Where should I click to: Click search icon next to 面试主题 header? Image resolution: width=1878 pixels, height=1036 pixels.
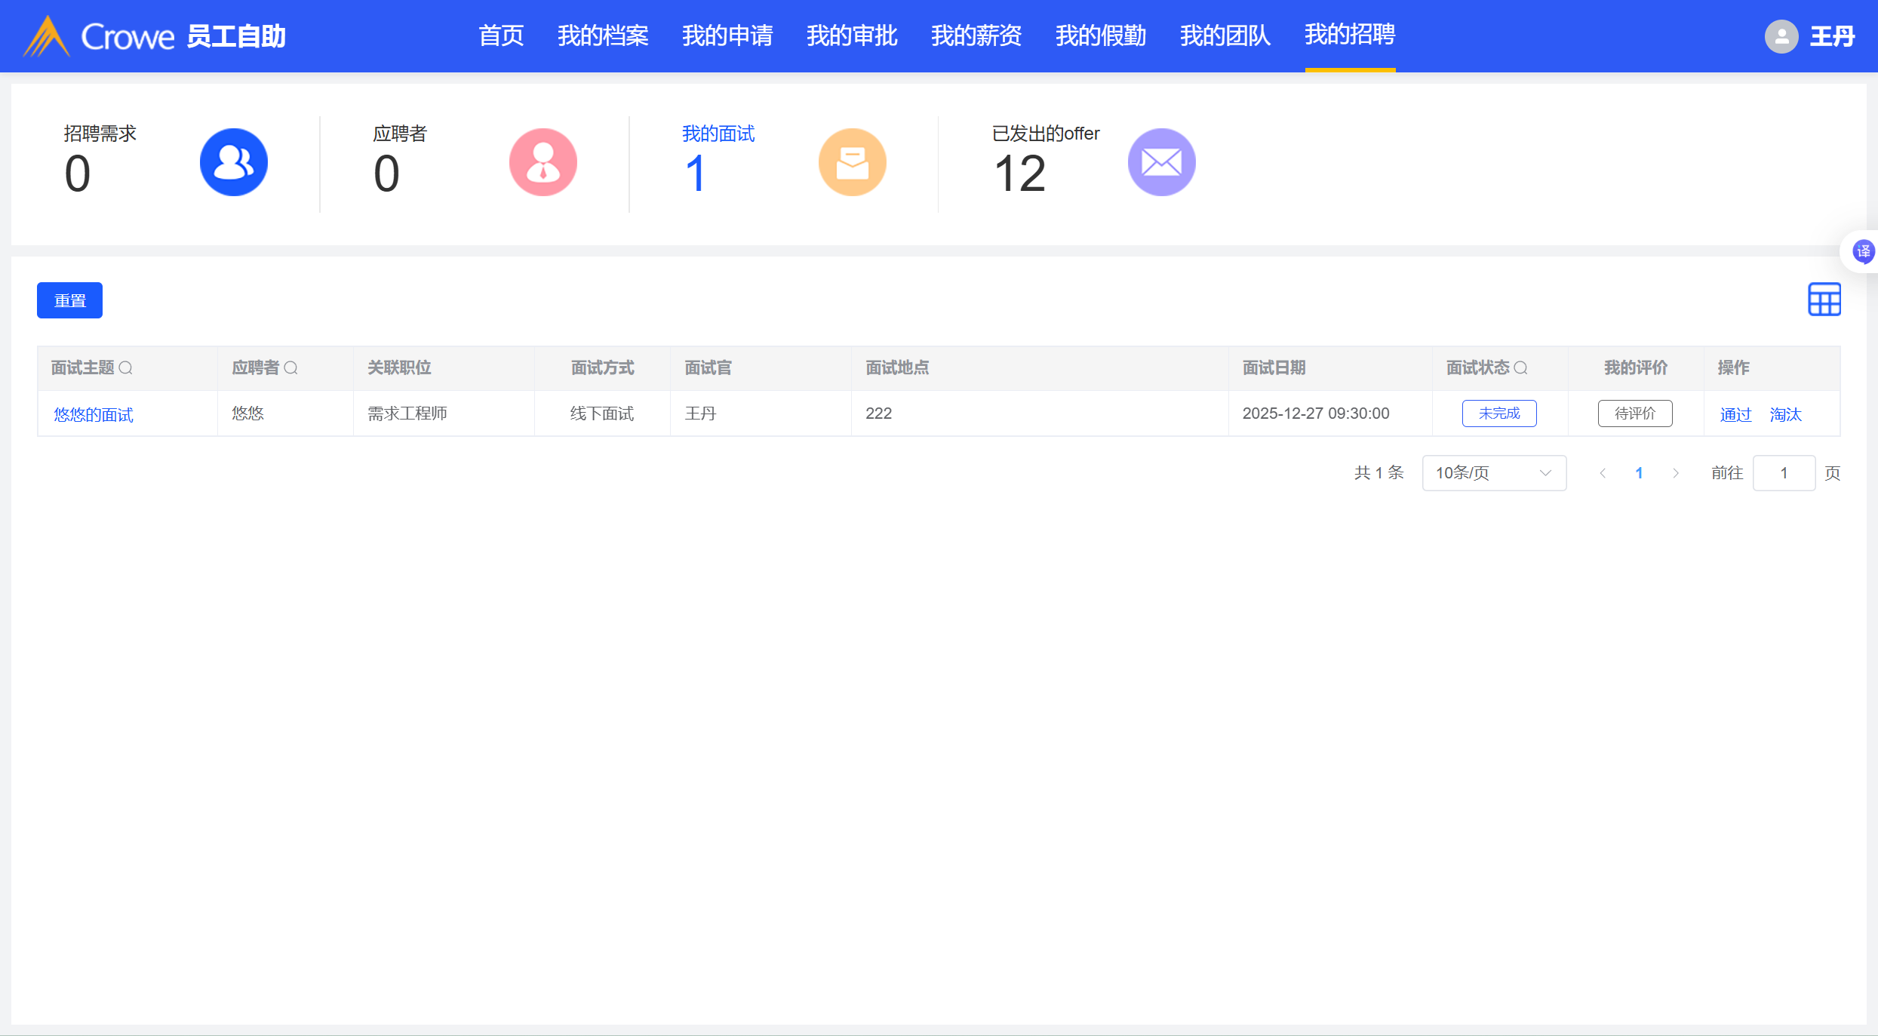point(126,368)
